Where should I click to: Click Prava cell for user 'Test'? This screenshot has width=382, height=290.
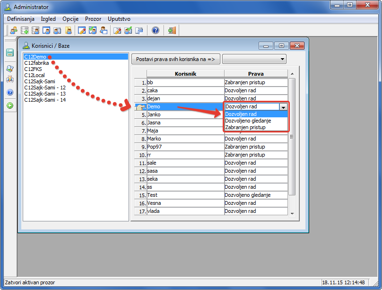pos(256,195)
